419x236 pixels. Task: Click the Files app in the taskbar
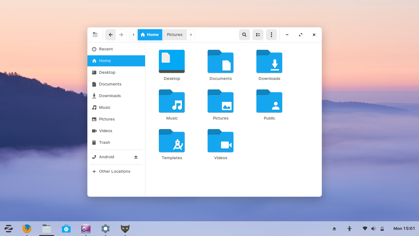47,229
